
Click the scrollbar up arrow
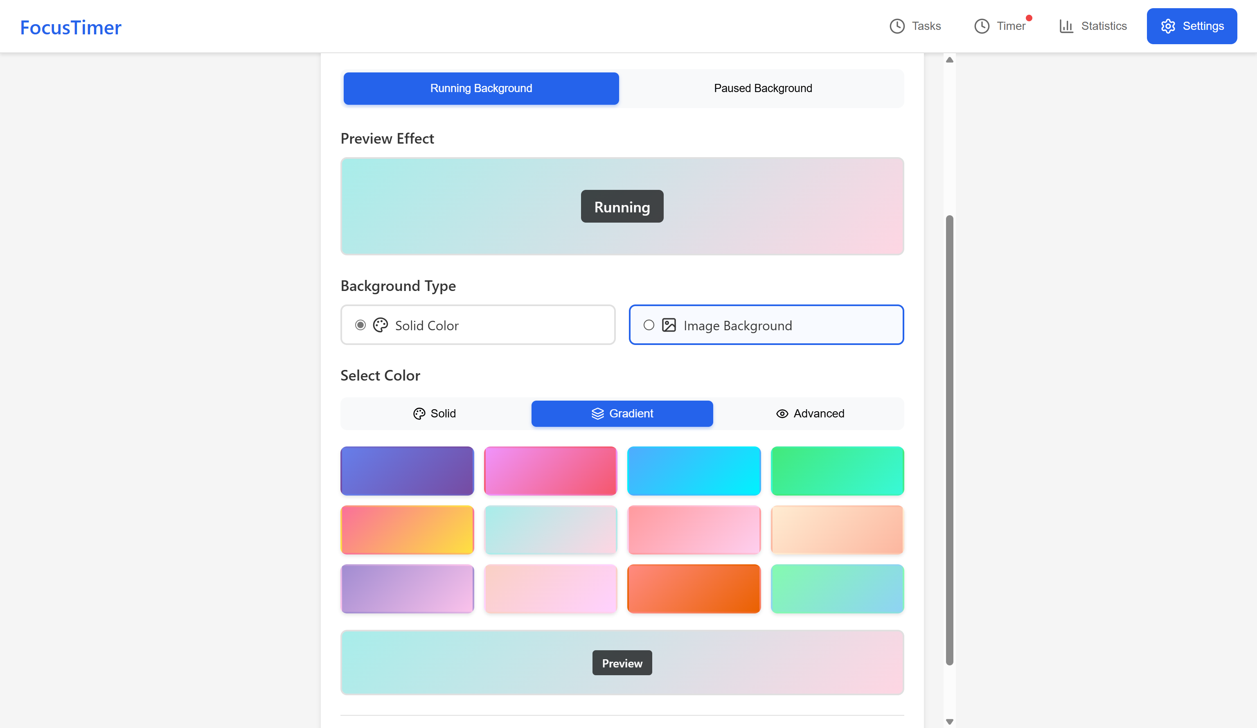(950, 60)
